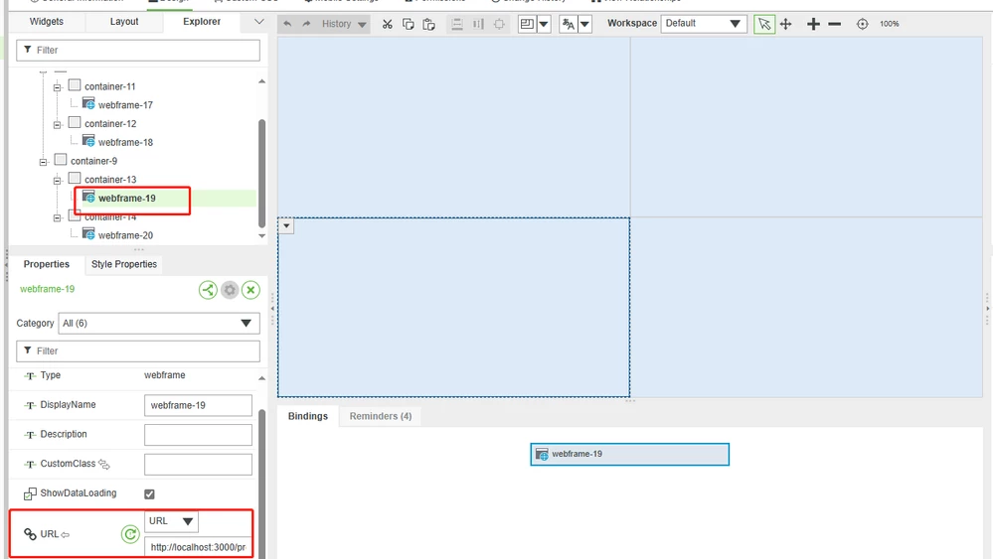Click the URL localhost text field

(x=198, y=547)
